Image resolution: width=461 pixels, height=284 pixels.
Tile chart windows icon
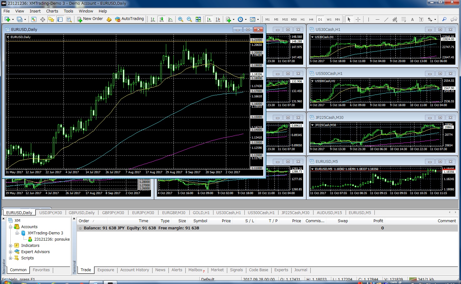[x=198, y=19]
